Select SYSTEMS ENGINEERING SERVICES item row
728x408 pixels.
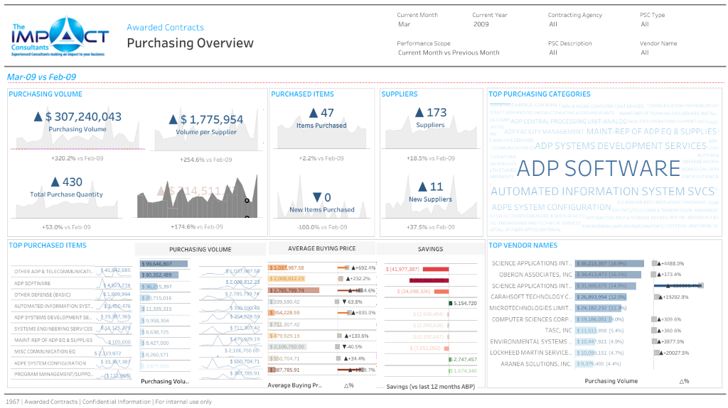53,329
